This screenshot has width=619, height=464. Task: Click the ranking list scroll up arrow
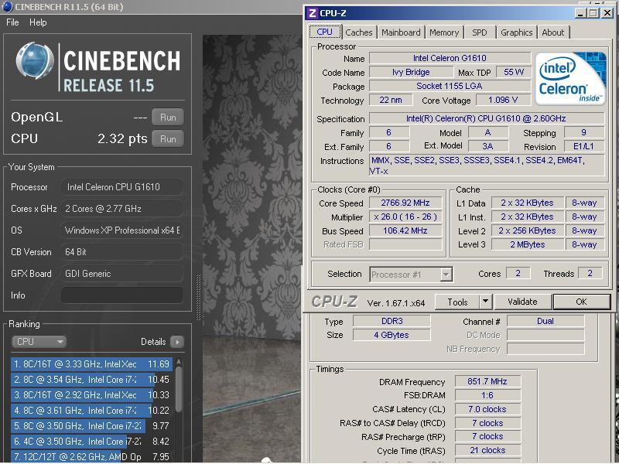179,361
